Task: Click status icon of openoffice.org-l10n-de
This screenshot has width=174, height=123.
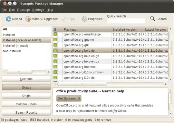Action: click(55, 77)
